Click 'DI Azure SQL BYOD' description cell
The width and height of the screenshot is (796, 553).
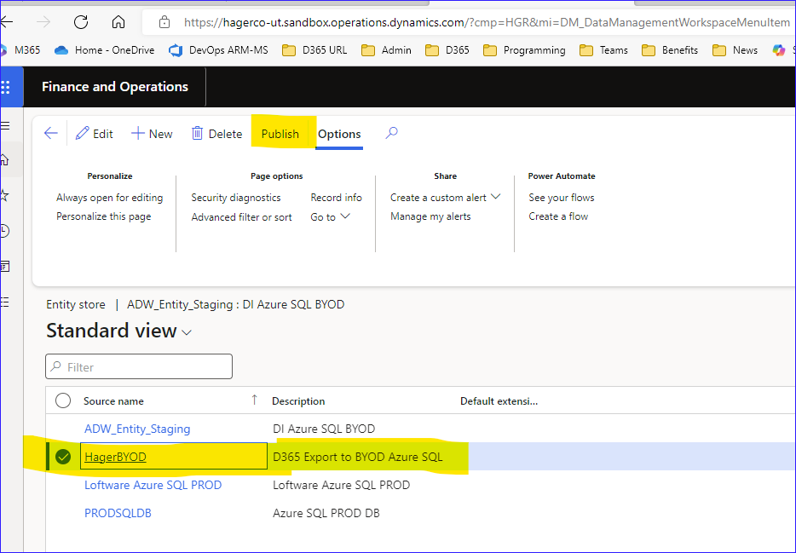[324, 429]
